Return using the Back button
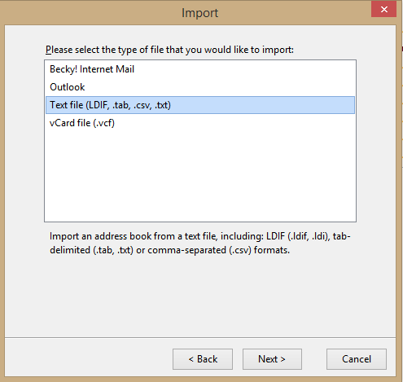403x382 pixels. coord(203,359)
